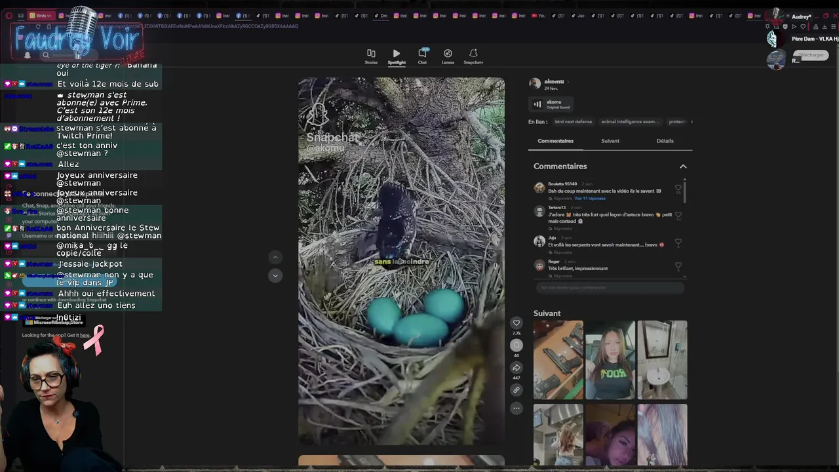Like Tartaro13's comment

coord(678,215)
